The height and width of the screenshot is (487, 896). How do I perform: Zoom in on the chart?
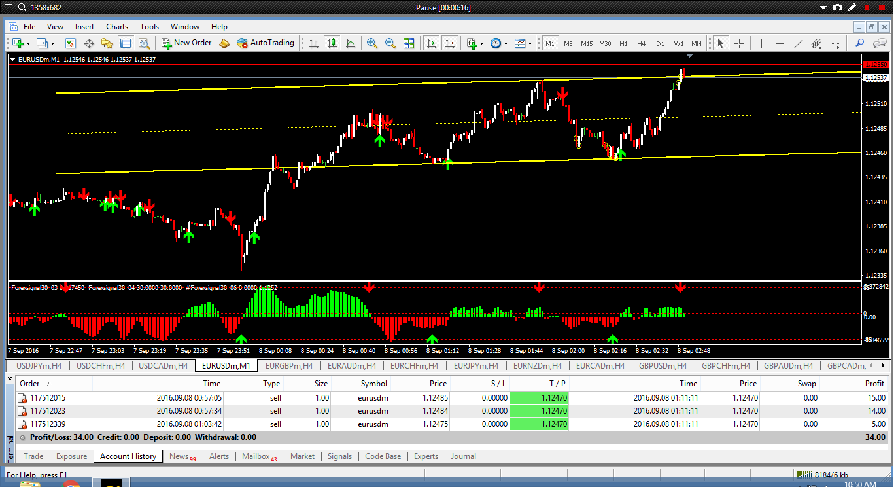(372, 43)
